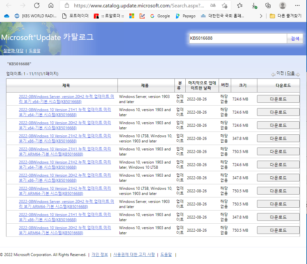Download the Windows 10 20H2 x64 update

[x=278, y=125]
